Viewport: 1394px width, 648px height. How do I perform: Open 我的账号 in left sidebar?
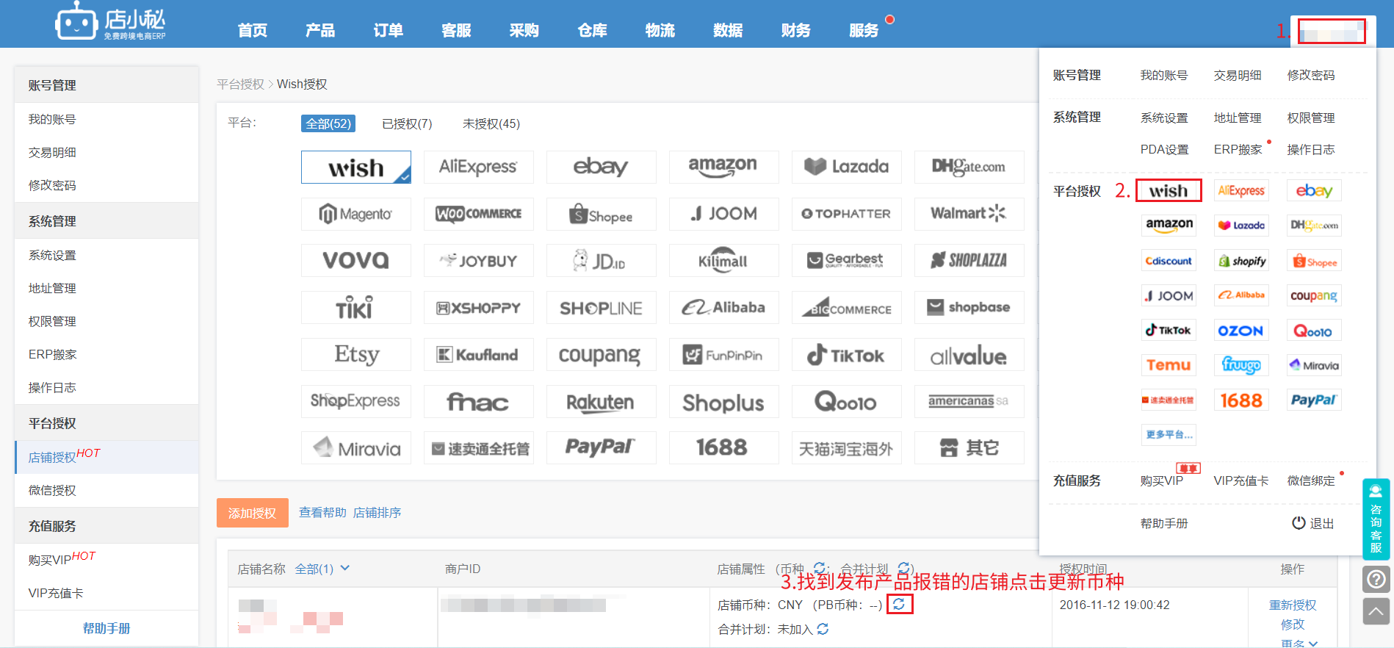point(52,119)
